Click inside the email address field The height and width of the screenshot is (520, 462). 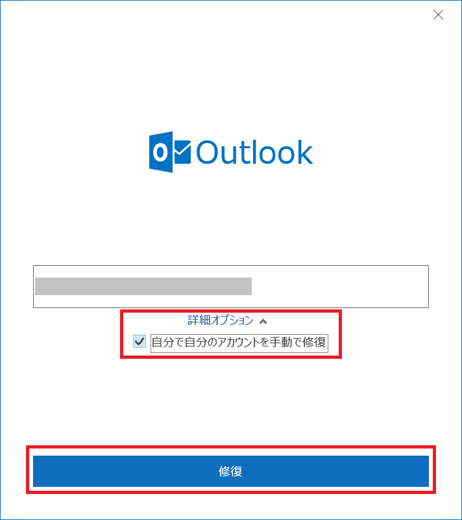(230, 287)
